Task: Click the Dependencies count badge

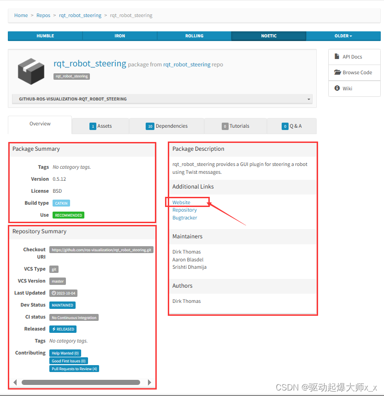Action: tap(150, 126)
